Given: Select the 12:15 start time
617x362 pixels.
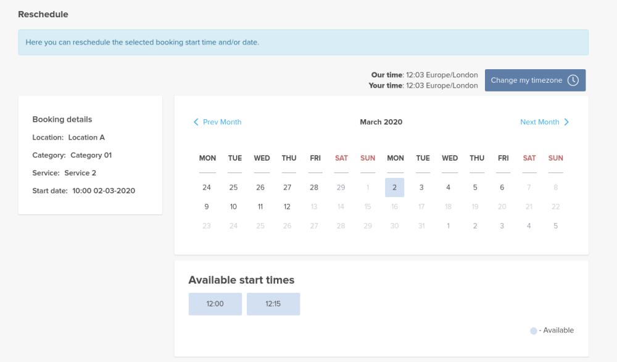Looking at the screenshot, I should (x=273, y=304).
